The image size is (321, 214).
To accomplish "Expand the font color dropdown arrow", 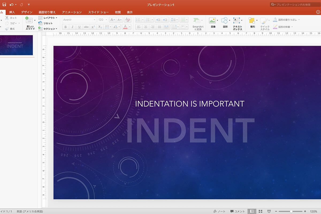I will point(130,27).
